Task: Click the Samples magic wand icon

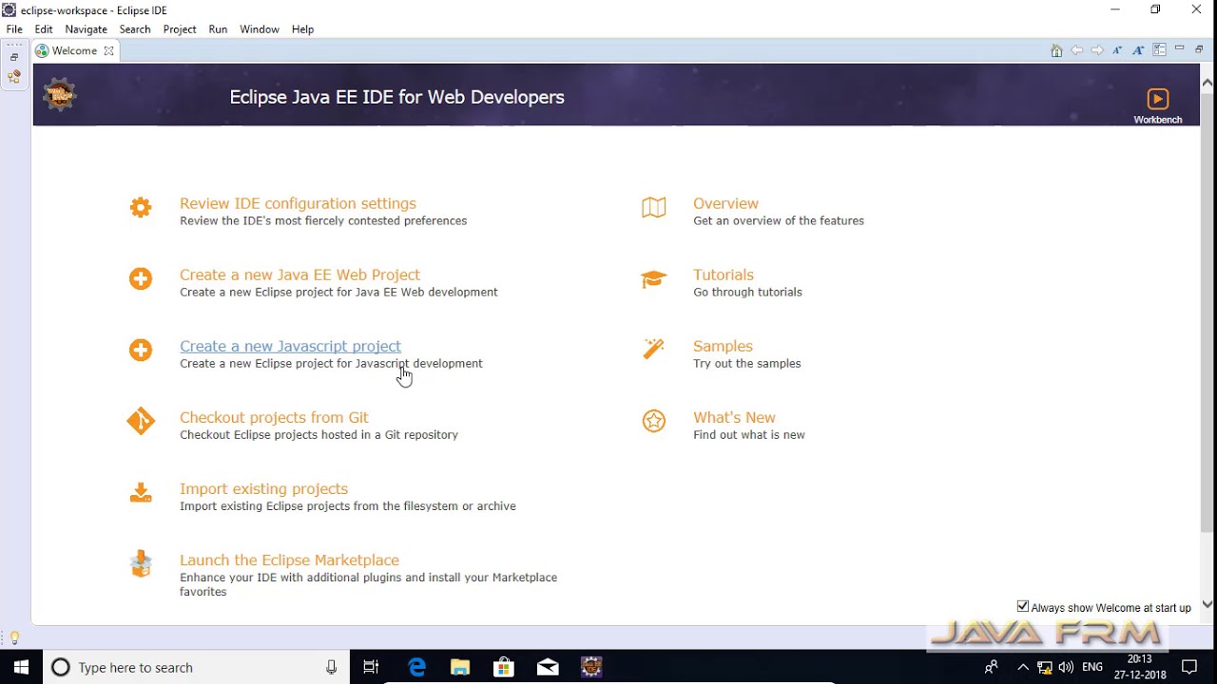Action: (x=654, y=349)
